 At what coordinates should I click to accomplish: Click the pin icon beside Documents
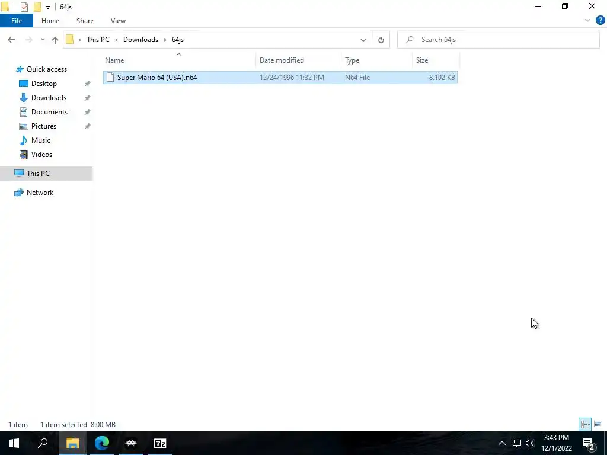click(x=88, y=112)
